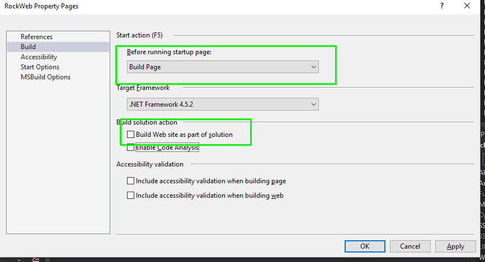Click the help question mark icon
Image resolution: width=485 pixels, height=262 pixels.
coord(442,6)
